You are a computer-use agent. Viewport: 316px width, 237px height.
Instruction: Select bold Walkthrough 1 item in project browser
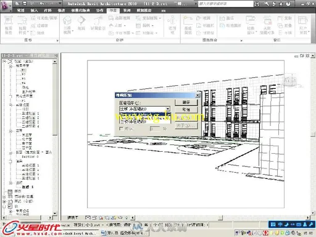(28, 187)
